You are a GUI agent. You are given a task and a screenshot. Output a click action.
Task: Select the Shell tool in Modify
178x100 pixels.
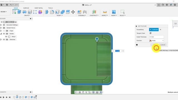(57, 12)
